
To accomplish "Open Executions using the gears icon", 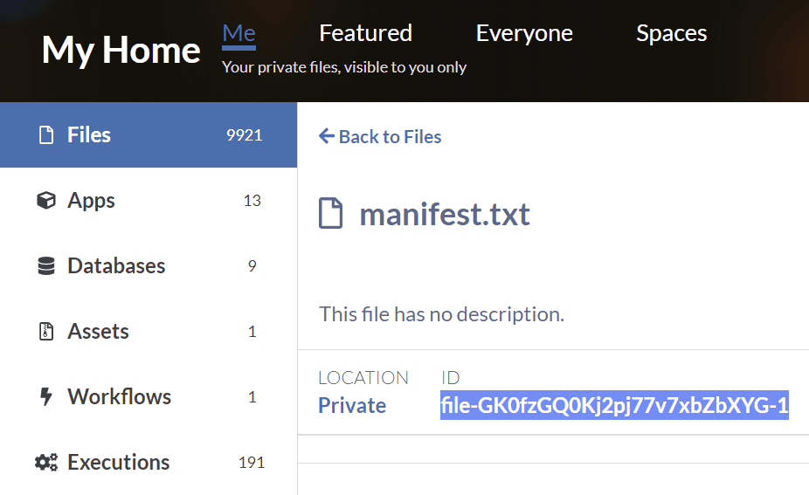I will [x=46, y=463].
